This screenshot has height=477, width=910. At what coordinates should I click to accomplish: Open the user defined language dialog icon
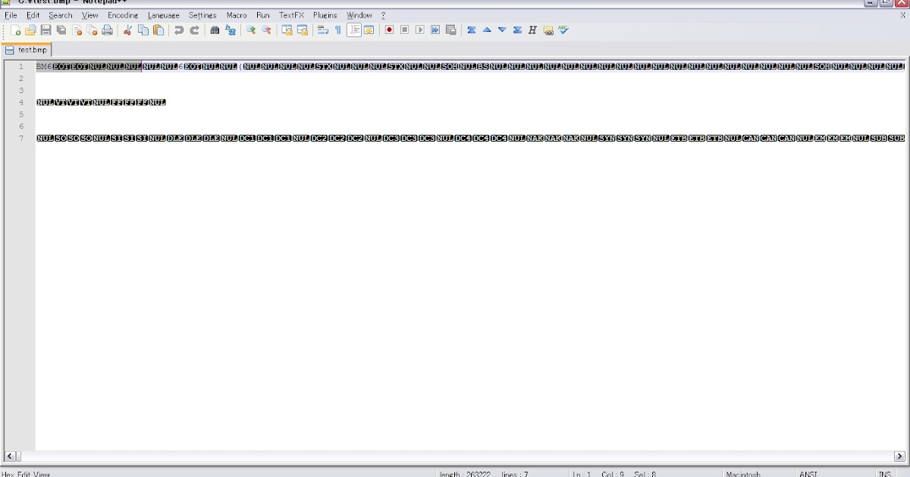tap(369, 30)
